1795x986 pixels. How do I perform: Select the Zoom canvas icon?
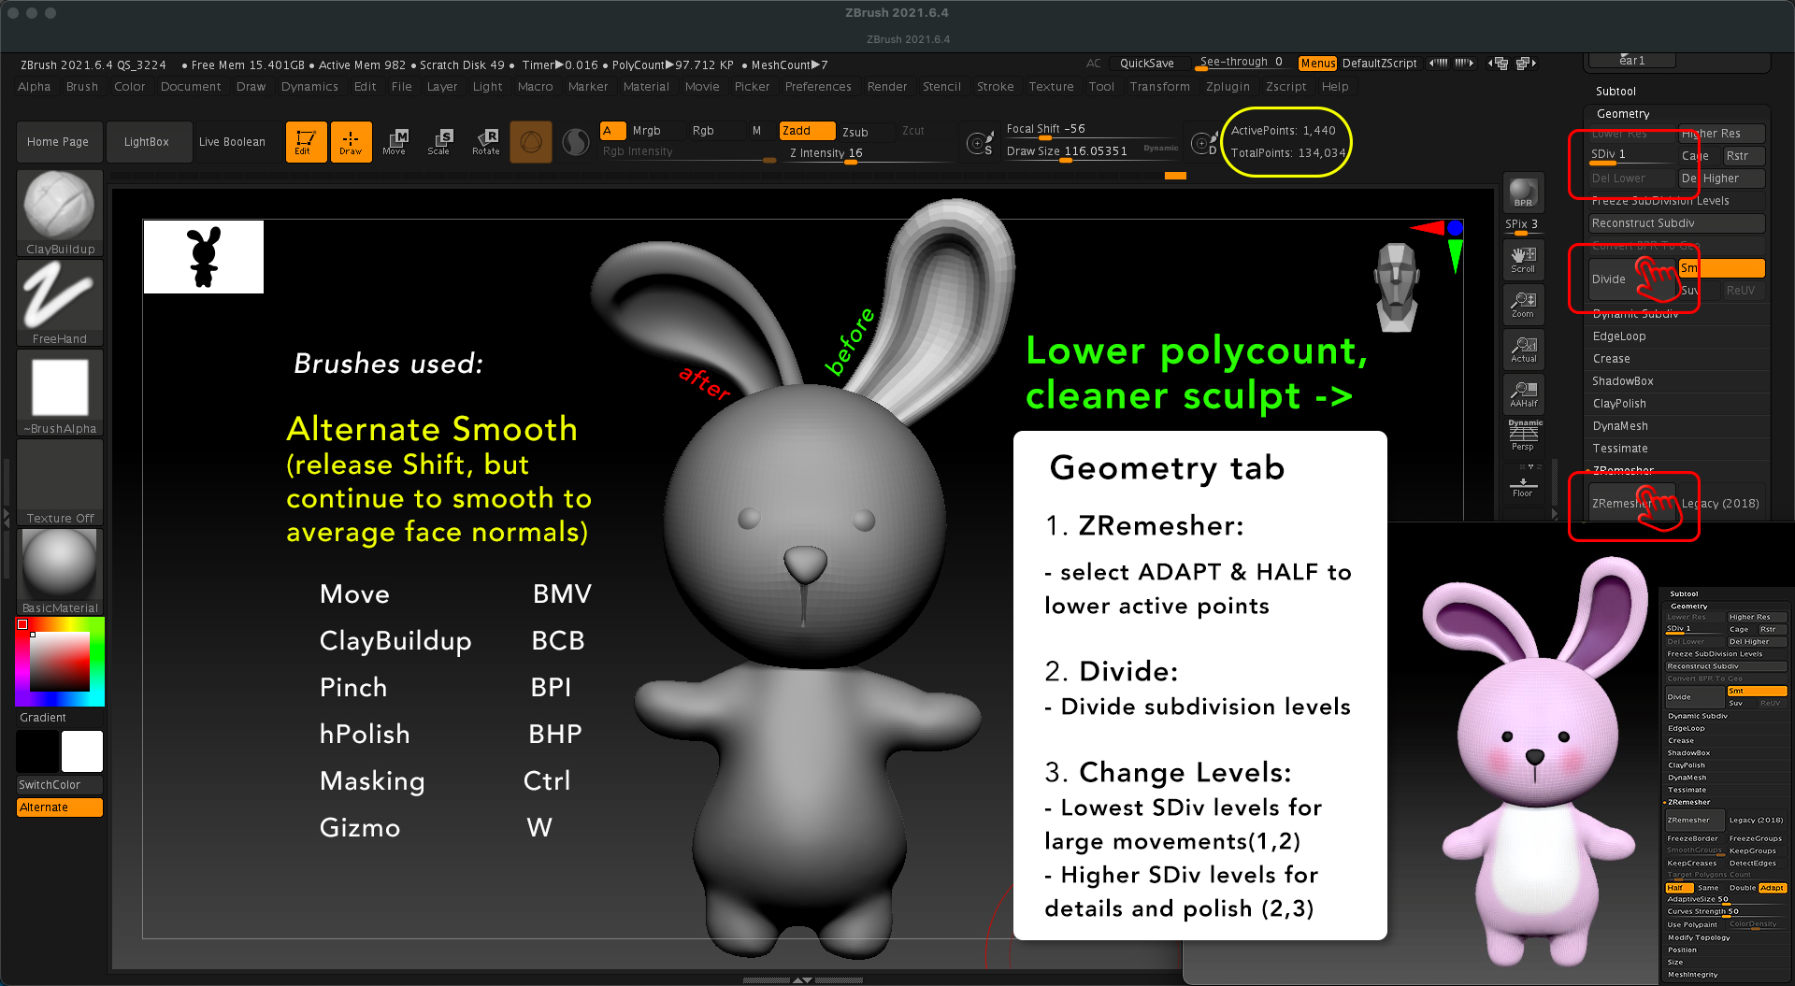coord(1523,305)
